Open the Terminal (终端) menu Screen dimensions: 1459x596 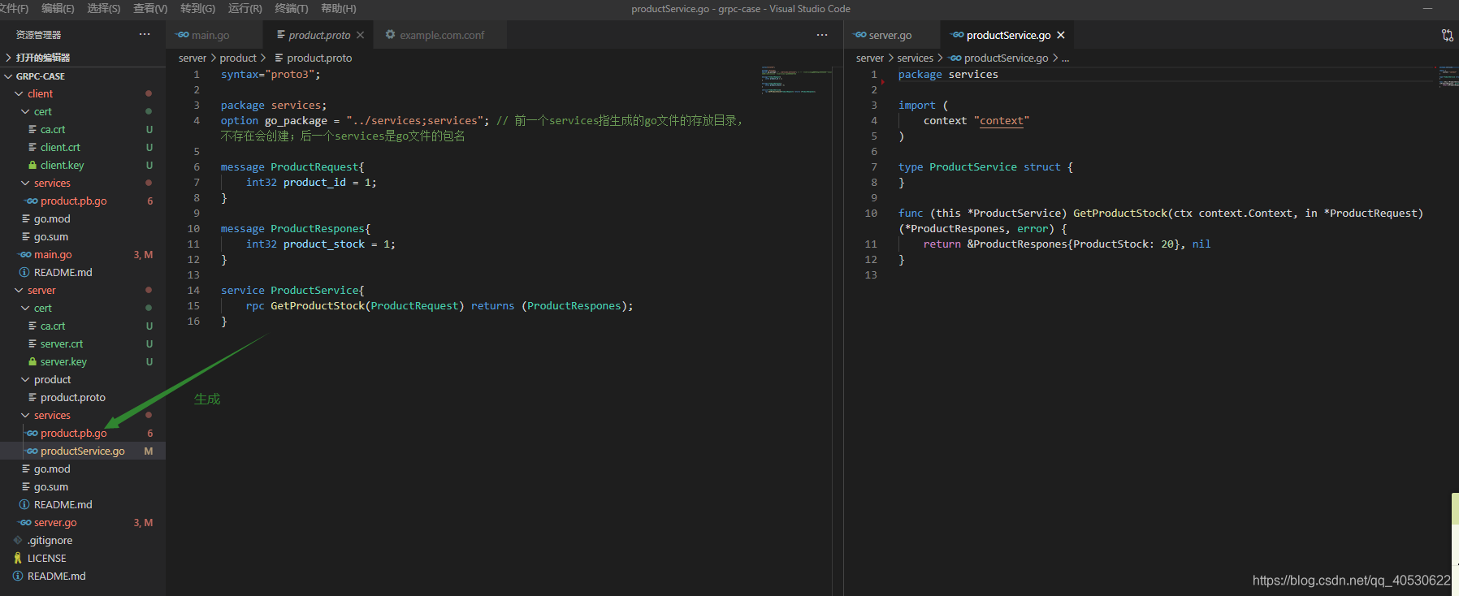[292, 8]
